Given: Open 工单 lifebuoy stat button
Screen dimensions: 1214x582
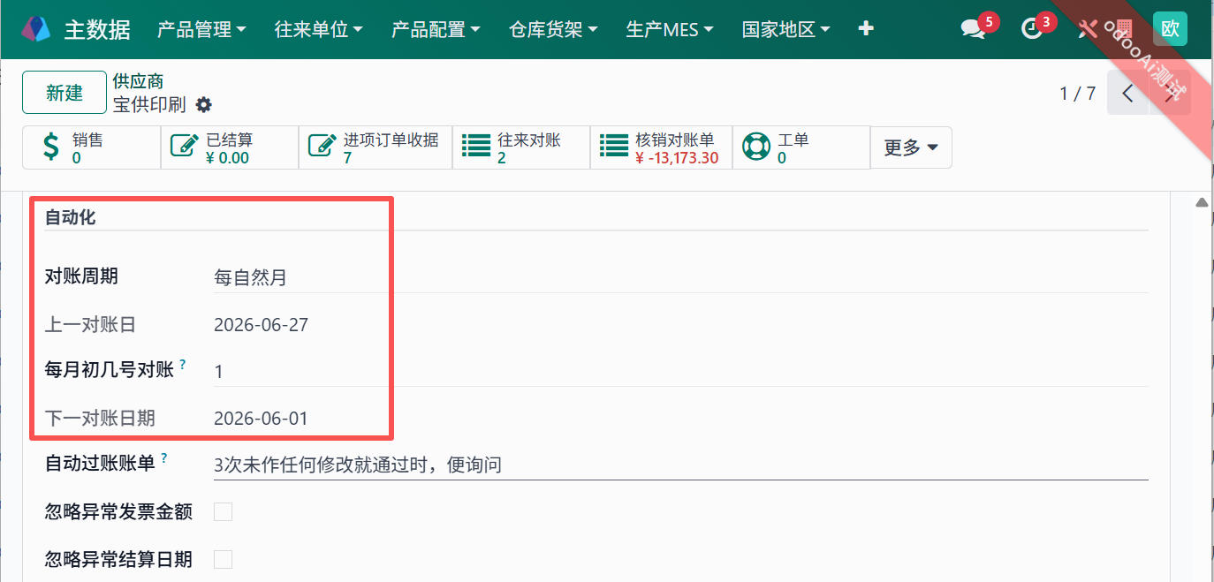Looking at the screenshot, I should [801, 147].
